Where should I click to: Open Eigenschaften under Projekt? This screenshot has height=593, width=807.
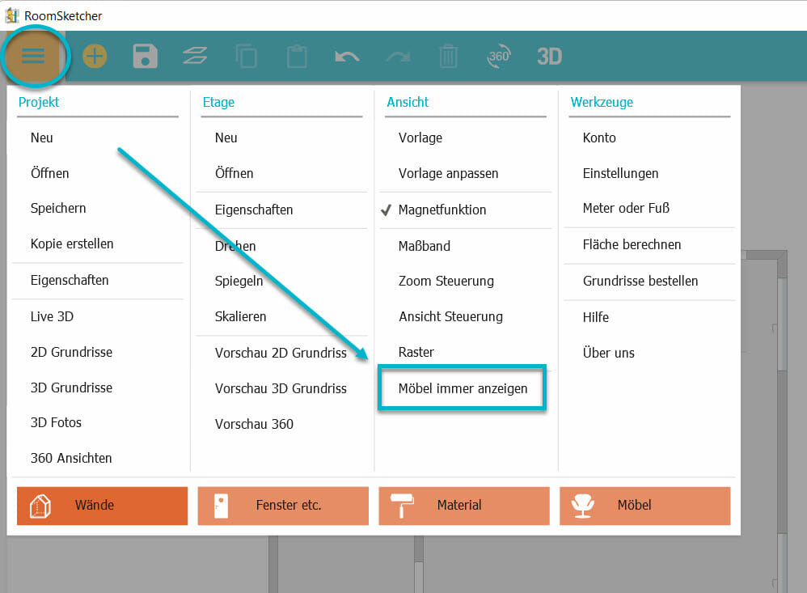[70, 281]
